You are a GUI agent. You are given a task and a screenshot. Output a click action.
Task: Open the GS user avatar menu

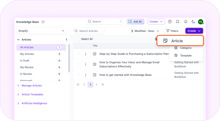click(201, 22)
